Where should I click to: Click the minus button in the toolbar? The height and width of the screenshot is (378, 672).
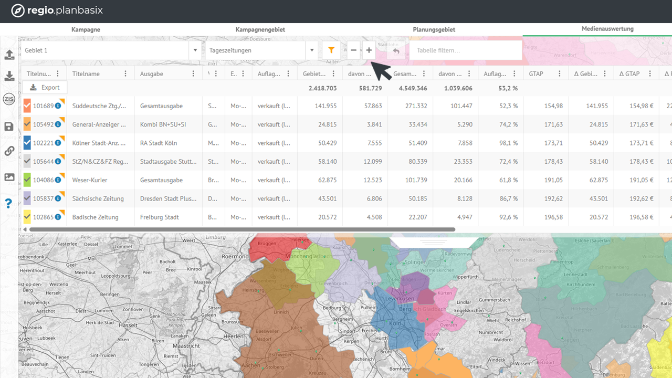click(353, 50)
